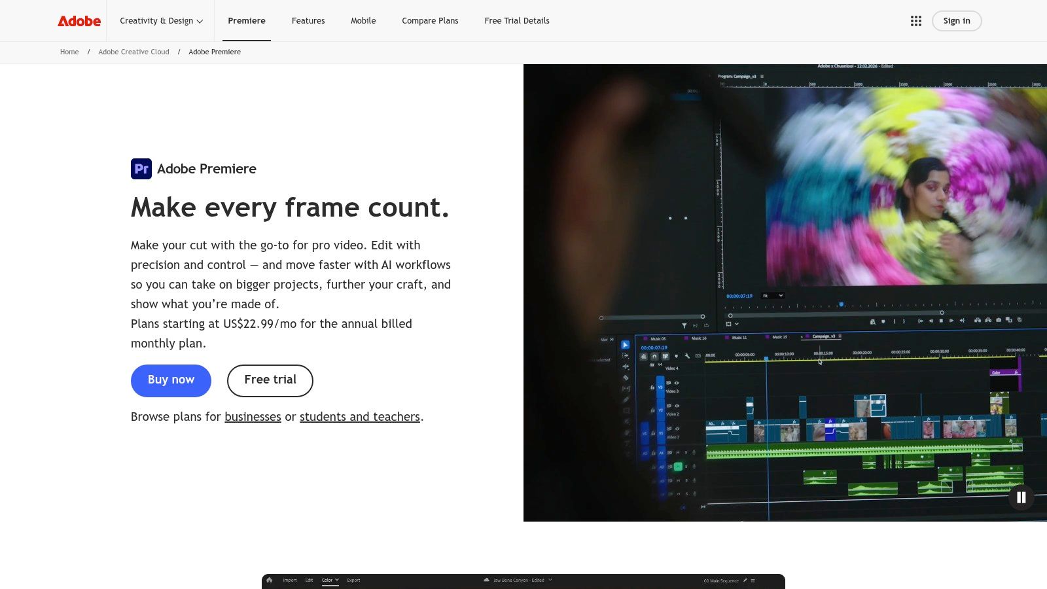Go to Compare Plans
The width and height of the screenshot is (1047, 589).
430,21
